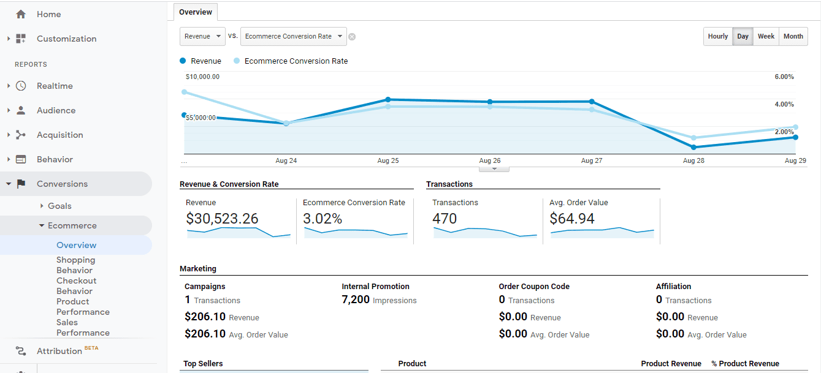Click the Goals menu item
Image resolution: width=821 pixels, height=373 pixels.
[59, 206]
